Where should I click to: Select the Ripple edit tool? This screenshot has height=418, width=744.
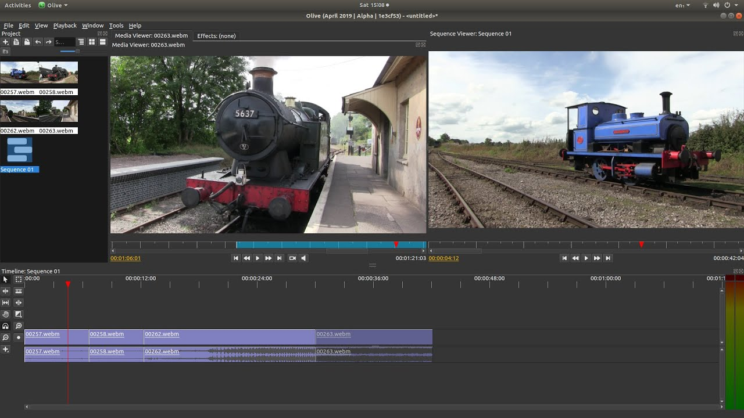[x=5, y=291]
